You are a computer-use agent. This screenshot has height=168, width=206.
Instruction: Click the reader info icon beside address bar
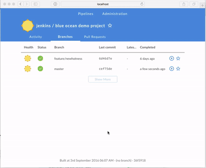(55, 4)
